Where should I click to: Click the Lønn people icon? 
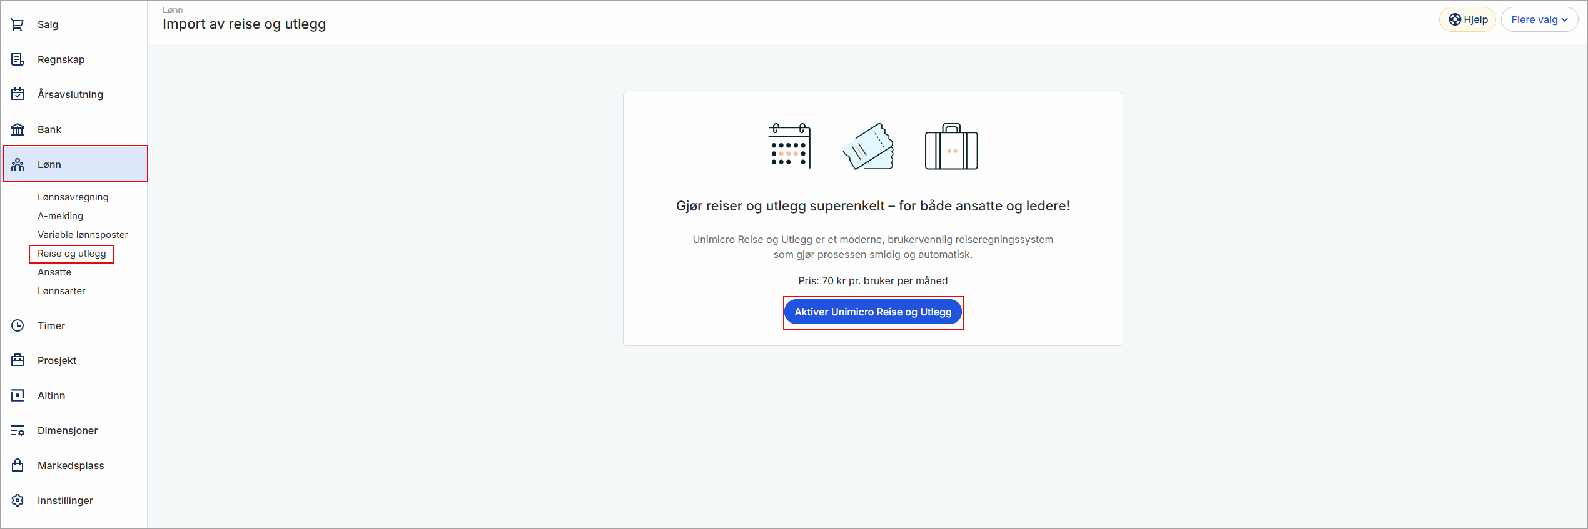click(18, 164)
